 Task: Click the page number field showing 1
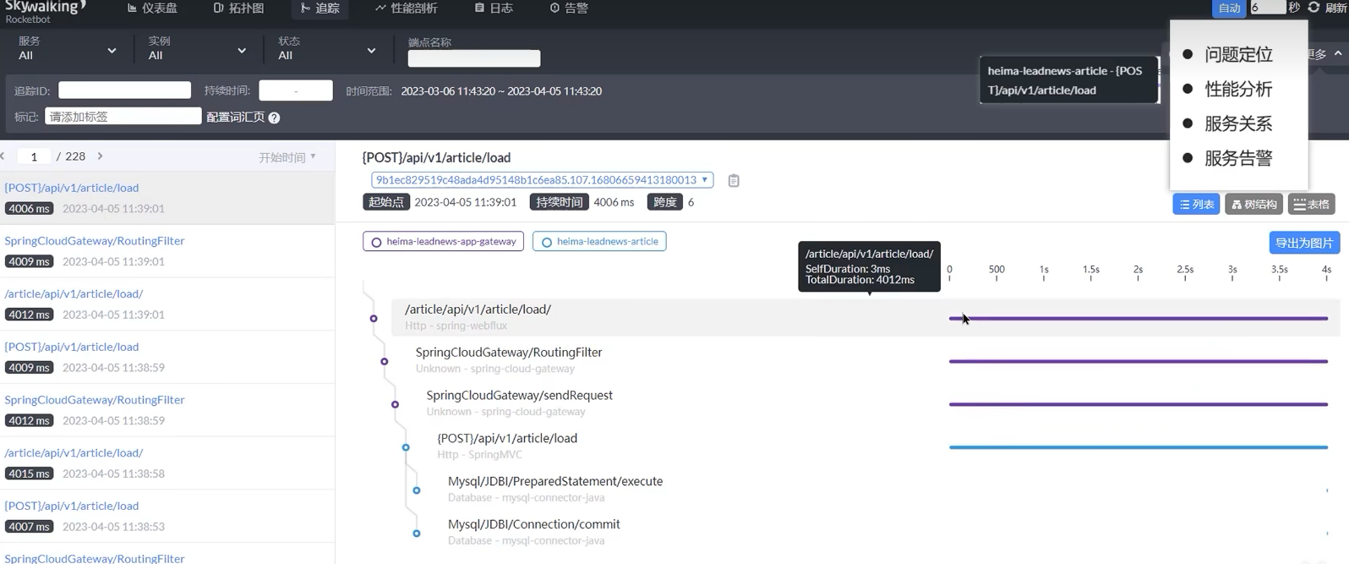34,156
